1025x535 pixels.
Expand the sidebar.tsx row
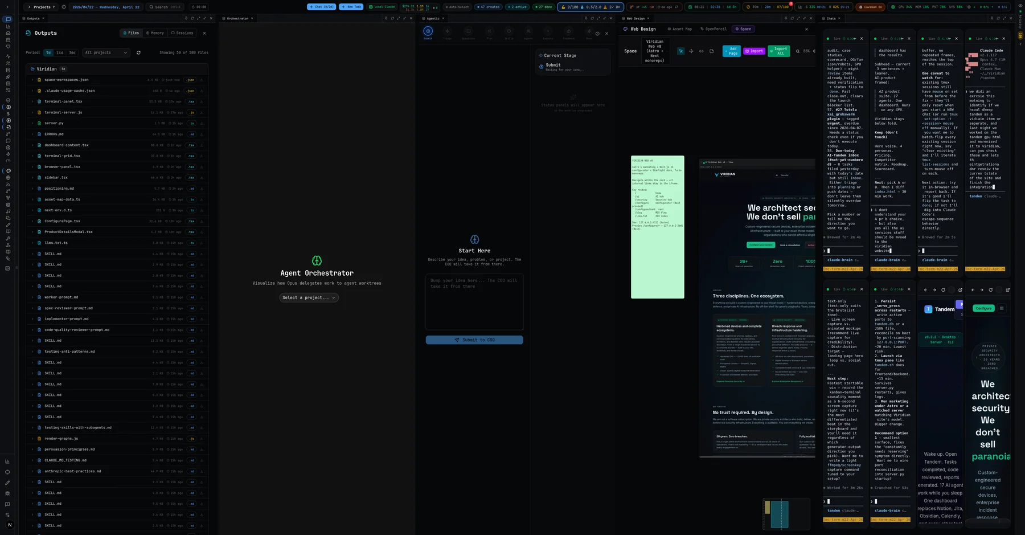(x=32, y=177)
